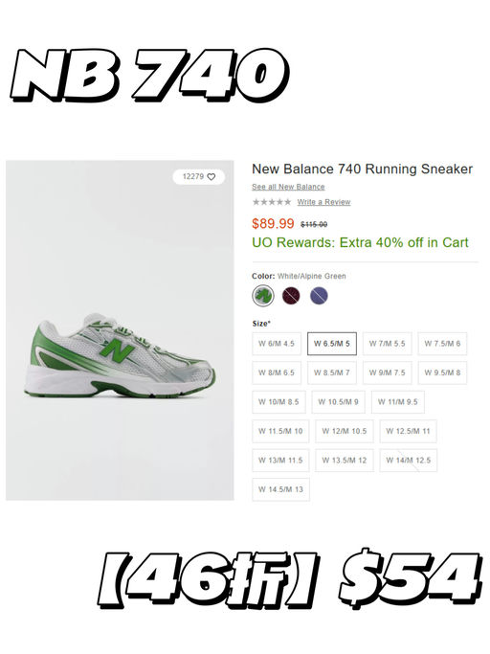Click the heart favorite icon
490x654 pixels.
point(212,177)
